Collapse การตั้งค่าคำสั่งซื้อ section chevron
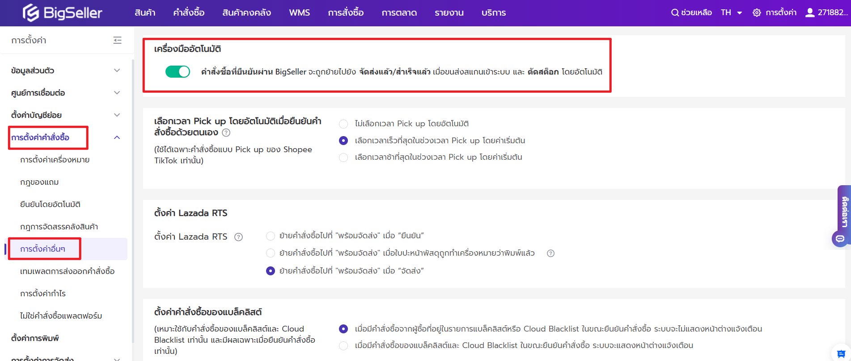The width and height of the screenshot is (851, 361). pos(117,137)
